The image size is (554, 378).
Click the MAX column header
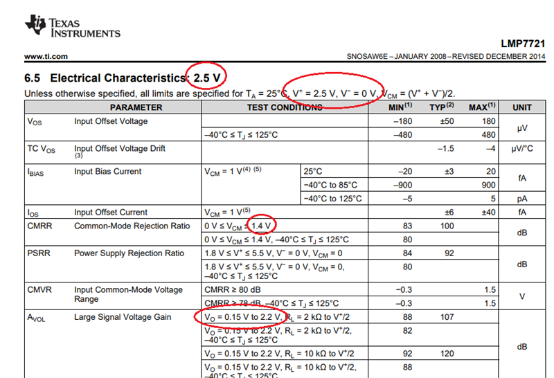coord(482,107)
